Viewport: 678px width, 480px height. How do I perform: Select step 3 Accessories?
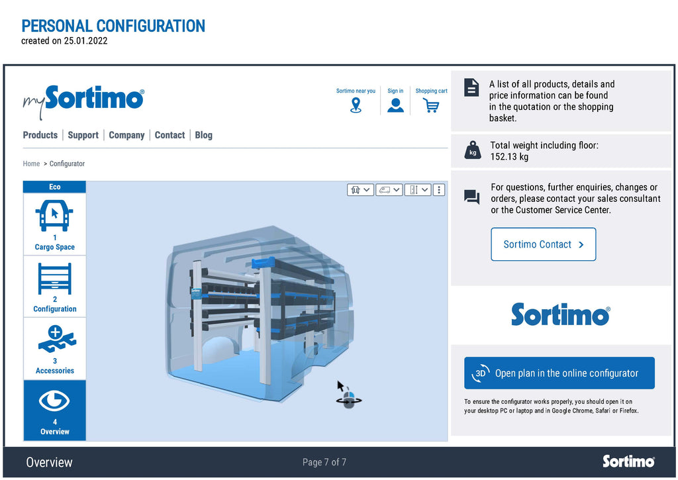point(54,348)
